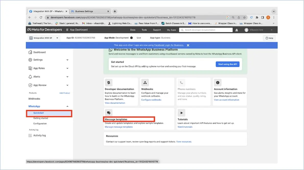Click the browser address bar URL
This screenshot has height=170, width=304.
(x=123, y=17)
